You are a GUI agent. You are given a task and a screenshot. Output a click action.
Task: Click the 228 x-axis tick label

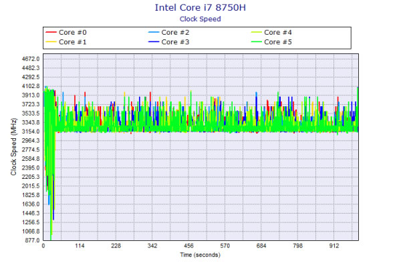coord(116,246)
